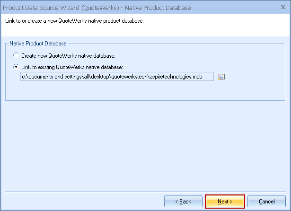
Task: Open the database file browse icon
Action: 221,77
